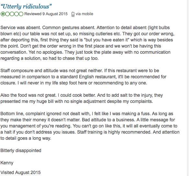Viewport: 189px width, 176px height.
Task: Click the quoted phrase "but you have eaten it"
Action: (107, 40)
